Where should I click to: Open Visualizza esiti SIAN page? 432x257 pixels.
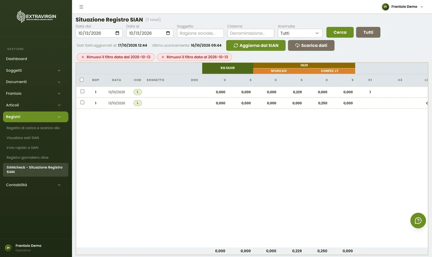[x=23, y=138]
